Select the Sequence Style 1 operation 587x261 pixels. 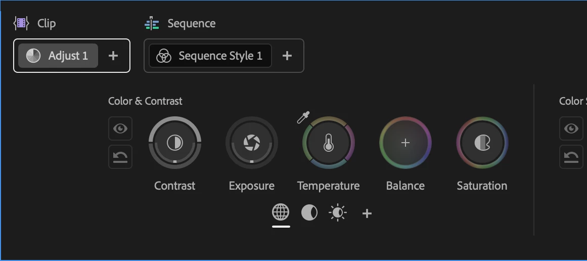[210, 56]
